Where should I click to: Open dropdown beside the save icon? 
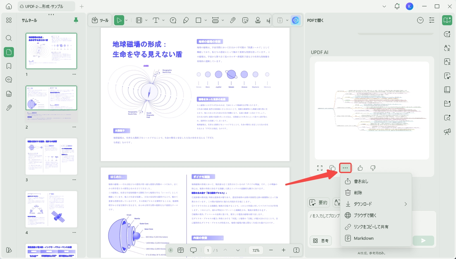point(287,20)
